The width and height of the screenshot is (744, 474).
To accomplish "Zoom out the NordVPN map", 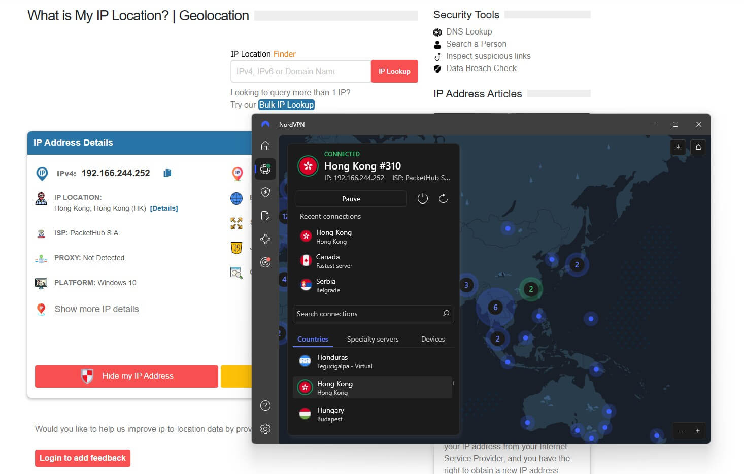I will coord(681,431).
